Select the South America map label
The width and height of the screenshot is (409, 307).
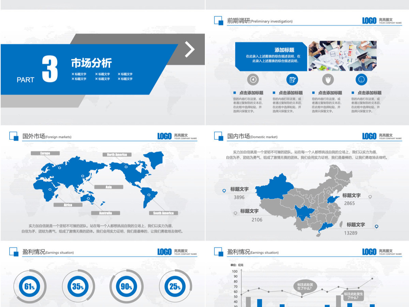[163, 213]
